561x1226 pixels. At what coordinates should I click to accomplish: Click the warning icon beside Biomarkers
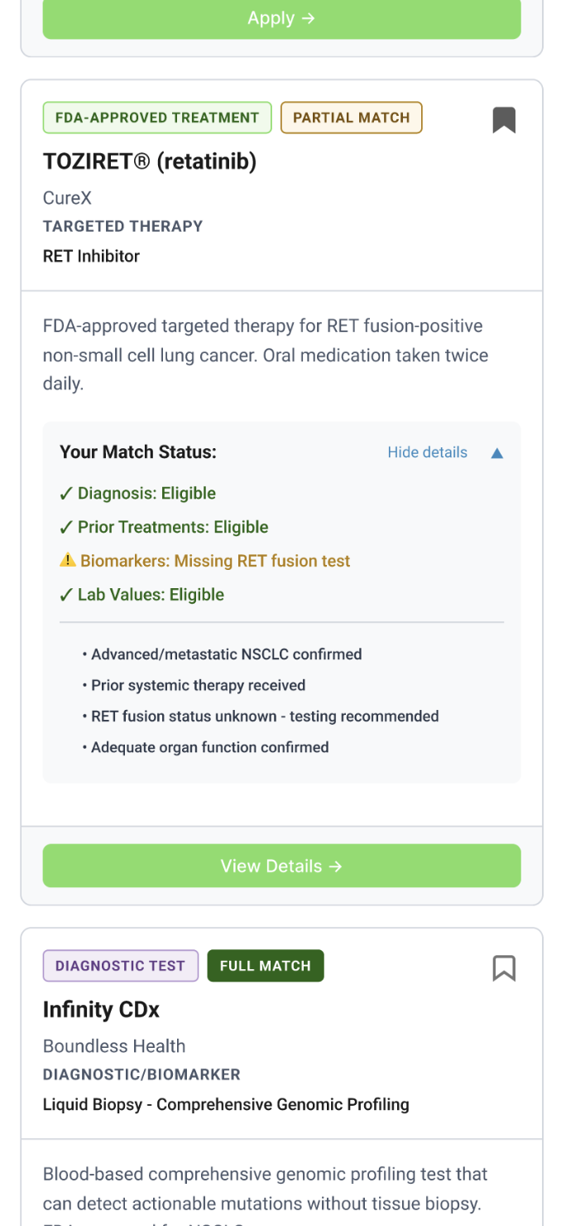point(68,561)
